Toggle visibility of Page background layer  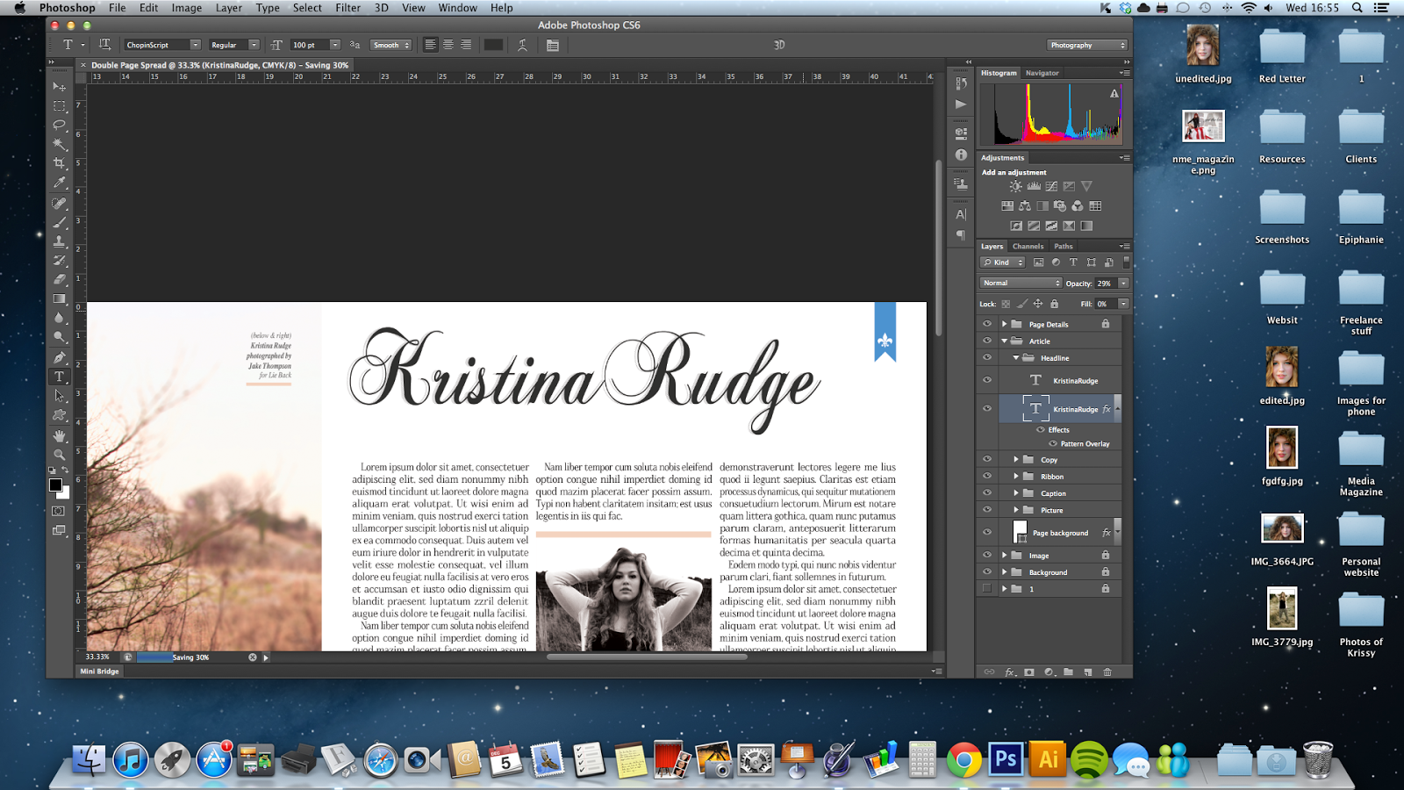[x=987, y=533]
